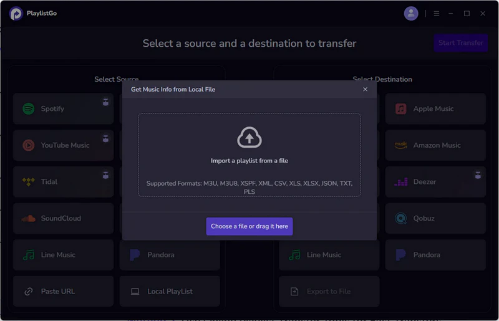This screenshot has width=499, height=321.
Task: Click the badge icon on Tidal card
Action: tap(105, 175)
